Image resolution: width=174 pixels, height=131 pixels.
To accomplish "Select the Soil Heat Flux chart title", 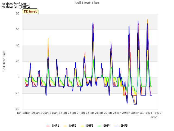I will click(x=87, y=3).
